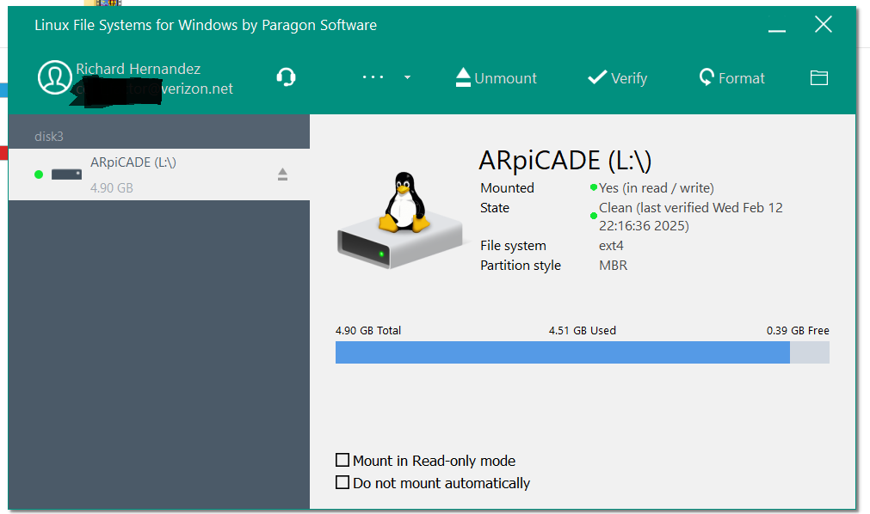
Task: Click the Linux penguin drive image
Action: pyautogui.click(x=401, y=221)
